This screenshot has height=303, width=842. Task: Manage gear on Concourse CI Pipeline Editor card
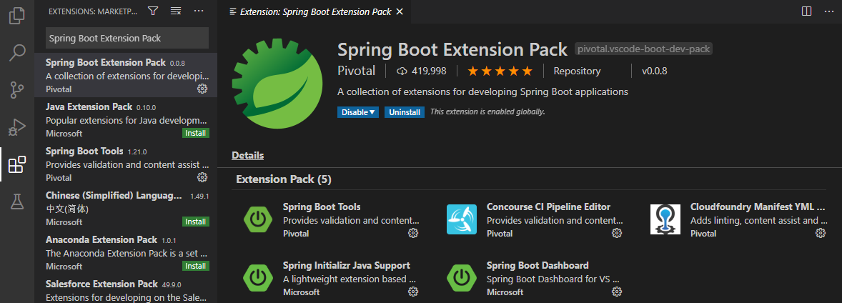pos(617,233)
